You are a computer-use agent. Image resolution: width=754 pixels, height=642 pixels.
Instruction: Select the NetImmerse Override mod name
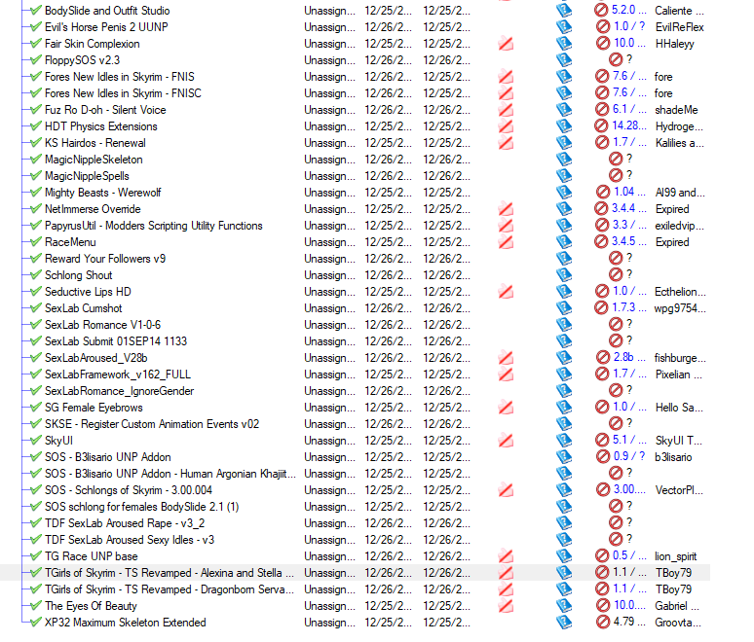point(93,209)
